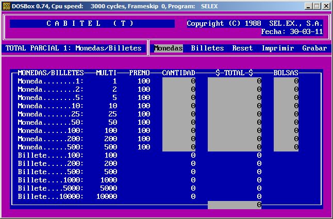
Task: Click the PRENO value for Moneda 50
Action: tap(144, 123)
